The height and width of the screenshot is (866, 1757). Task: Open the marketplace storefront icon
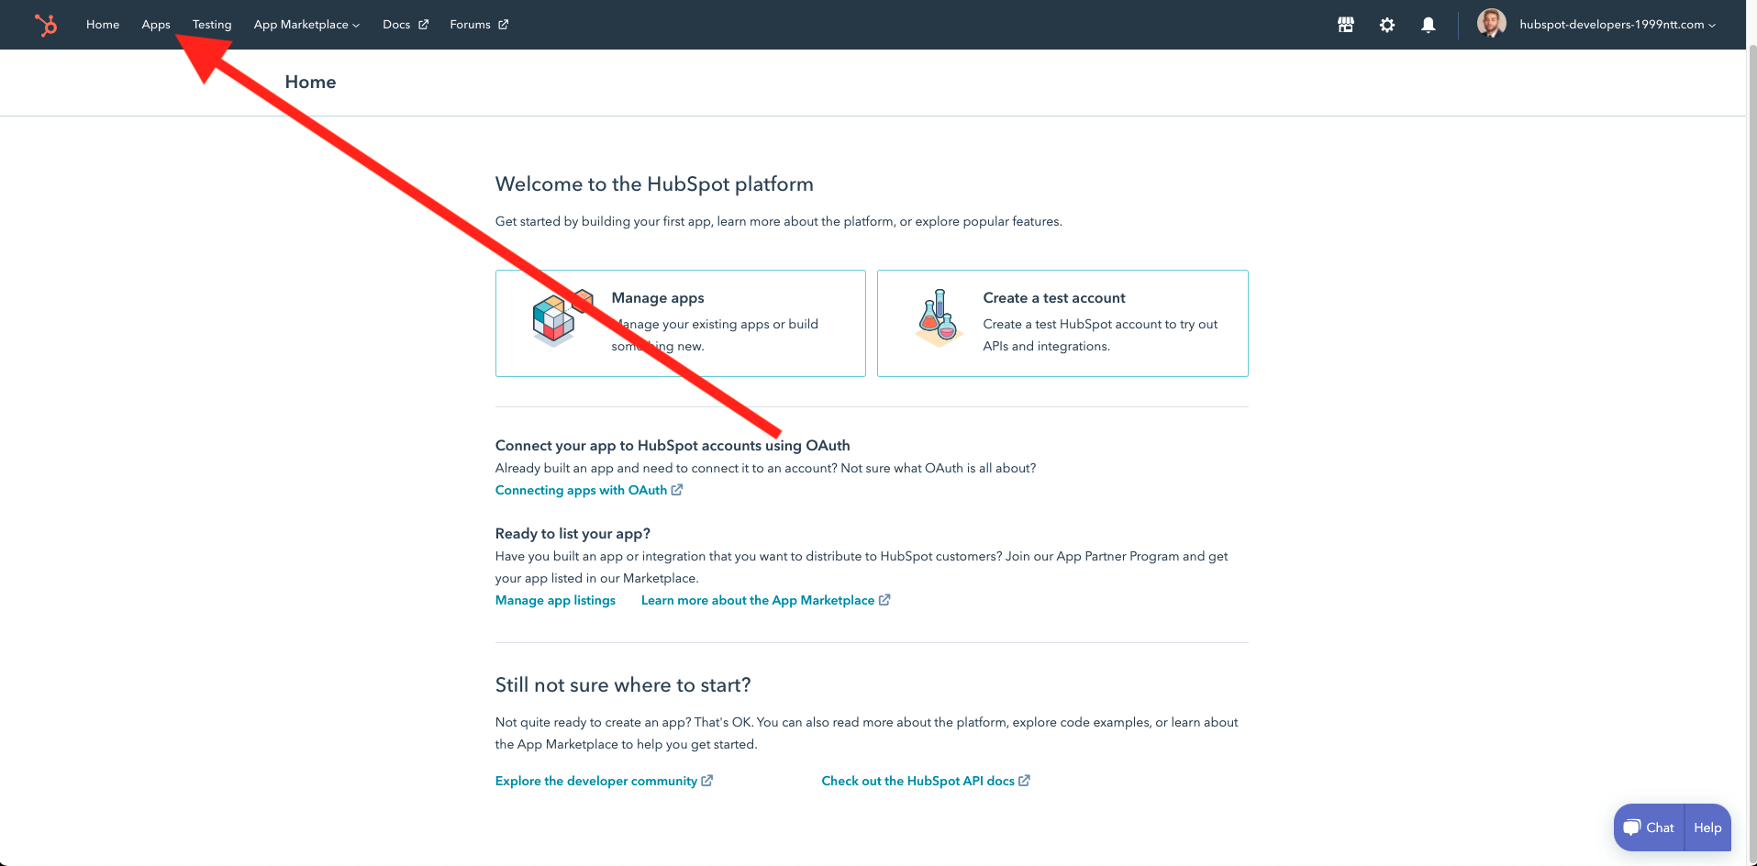tap(1346, 25)
